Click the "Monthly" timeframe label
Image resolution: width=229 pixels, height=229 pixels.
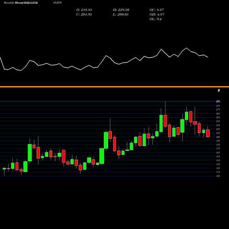(x=9, y=3)
